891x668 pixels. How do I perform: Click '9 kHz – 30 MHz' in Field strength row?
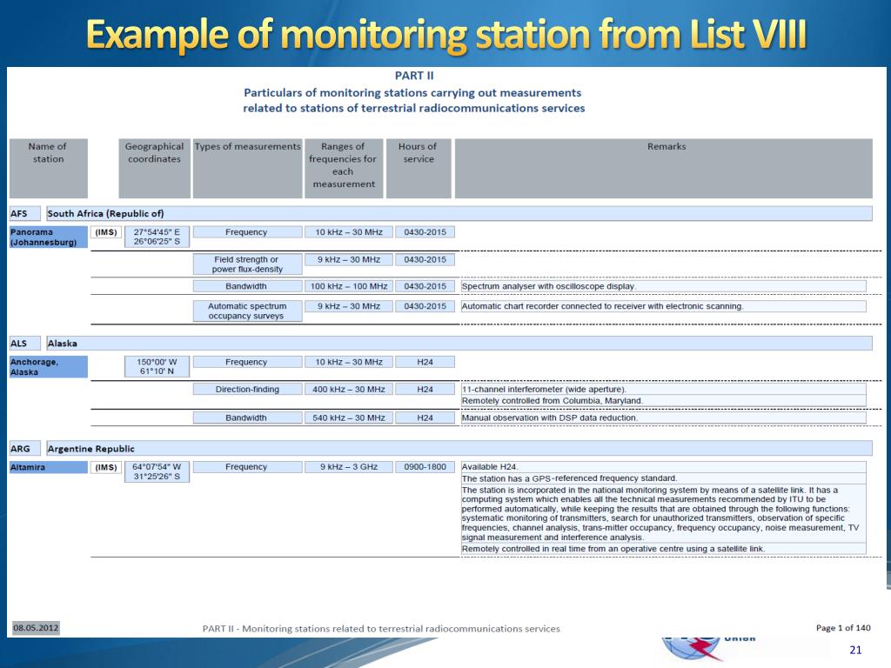pos(349,259)
